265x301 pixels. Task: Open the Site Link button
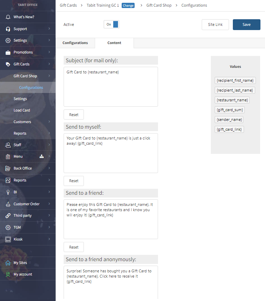215,25
